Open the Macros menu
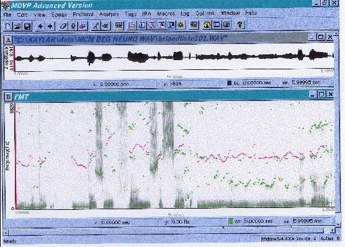 [x=166, y=14]
